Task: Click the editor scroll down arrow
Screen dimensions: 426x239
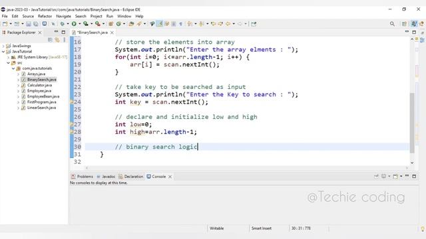Action: click(x=412, y=163)
